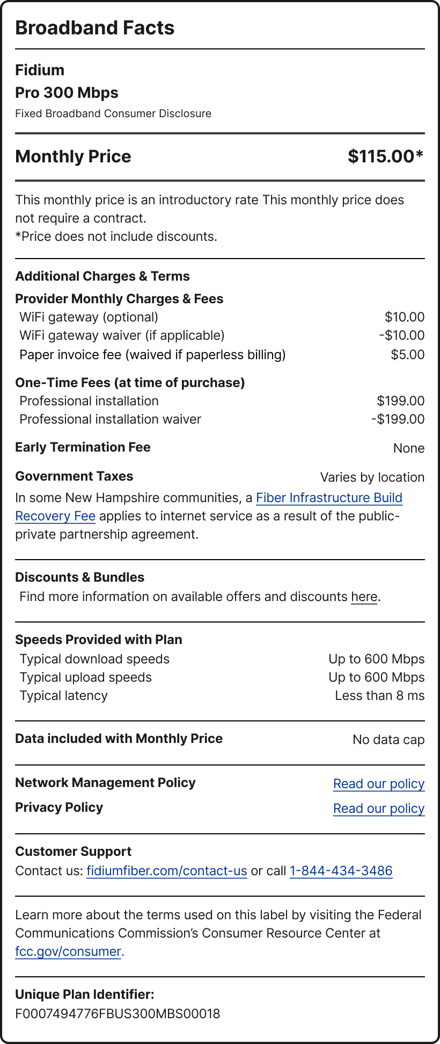Open the Network Management Policy "Read our policy" link

pyautogui.click(x=378, y=784)
